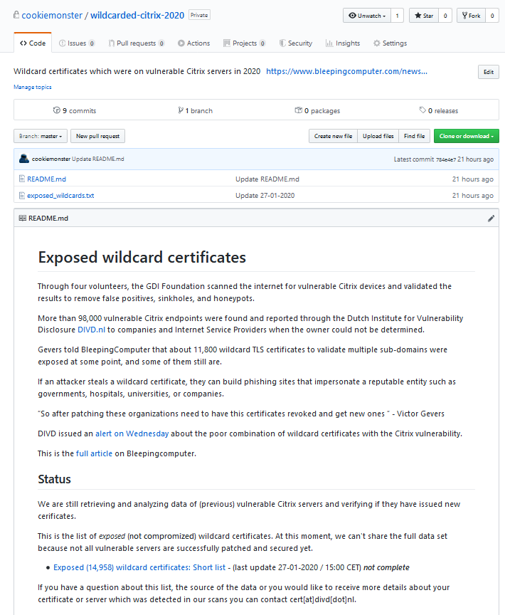Click the stargazers count next to Star

(x=445, y=16)
